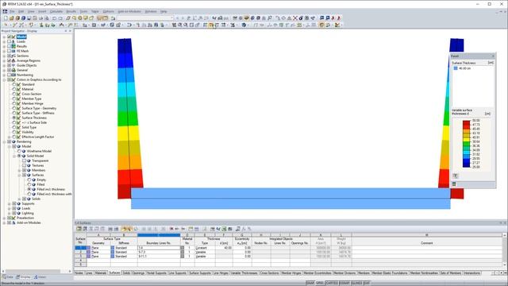Expand the Effective Length Factor node

(9, 137)
